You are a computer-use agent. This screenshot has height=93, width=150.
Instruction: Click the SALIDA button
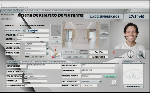coord(99,52)
